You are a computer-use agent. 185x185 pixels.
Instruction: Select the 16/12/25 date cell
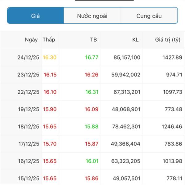(28, 161)
